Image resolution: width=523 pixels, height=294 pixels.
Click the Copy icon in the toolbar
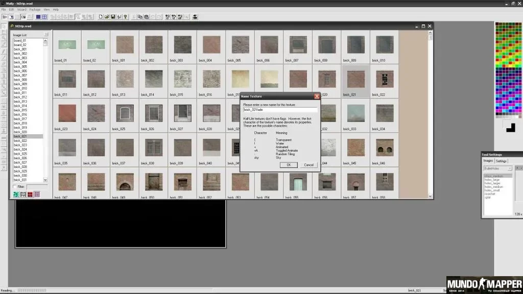pos(140,17)
